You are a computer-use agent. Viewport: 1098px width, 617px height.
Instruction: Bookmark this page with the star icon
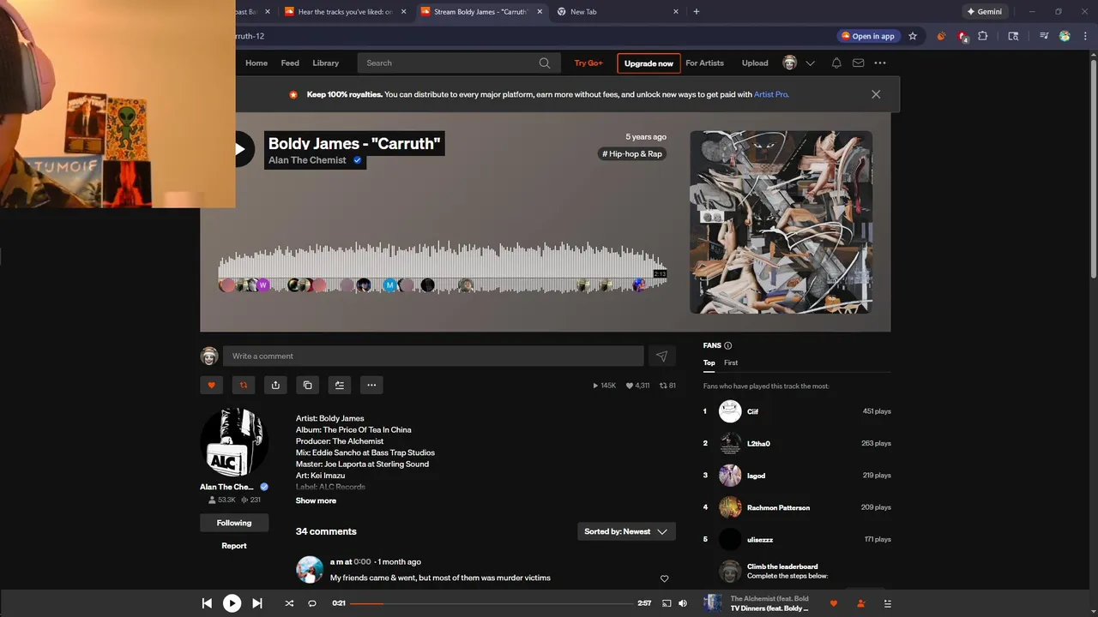(913, 36)
